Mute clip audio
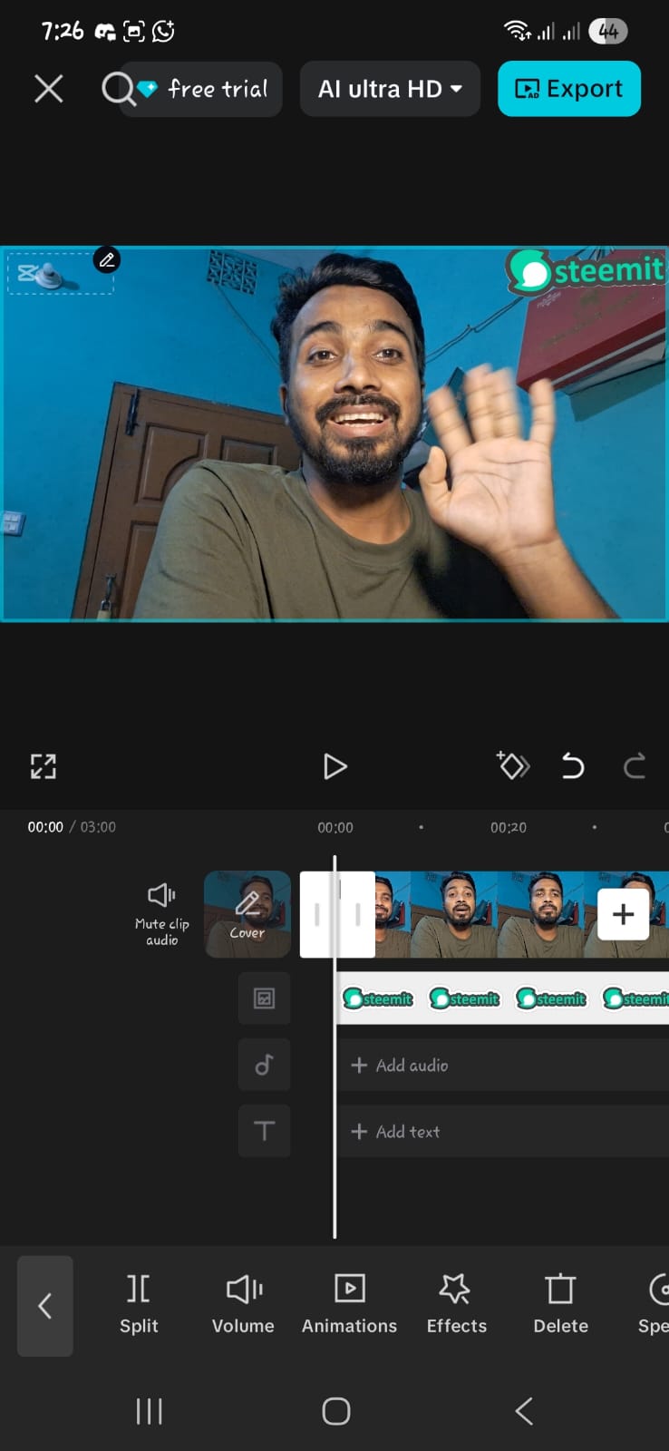 coord(162,914)
